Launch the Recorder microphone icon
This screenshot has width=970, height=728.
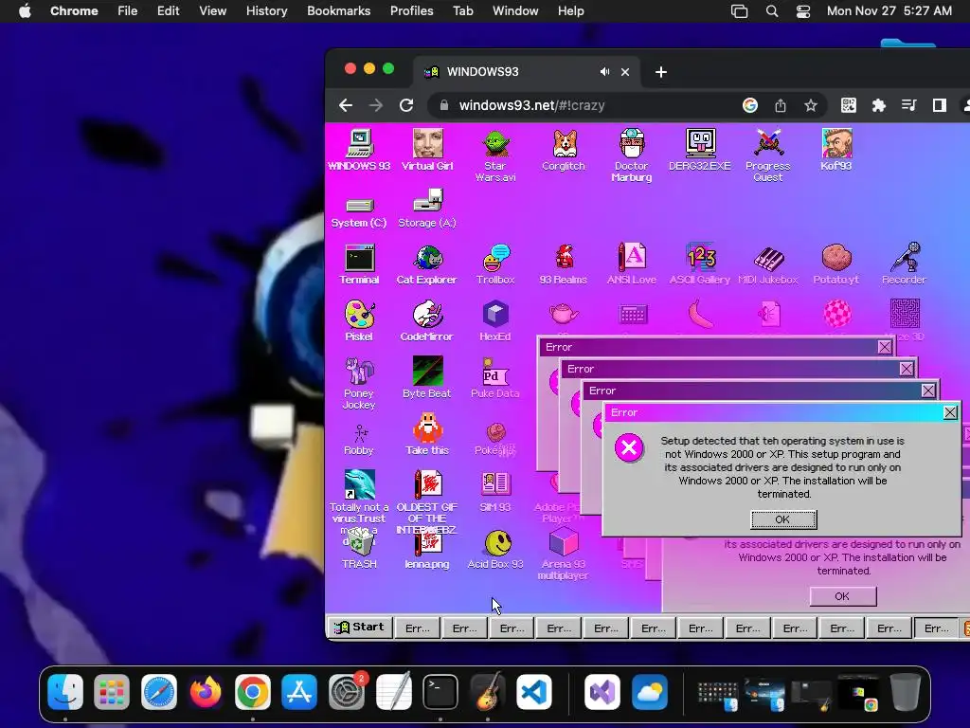(x=905, y=264)
